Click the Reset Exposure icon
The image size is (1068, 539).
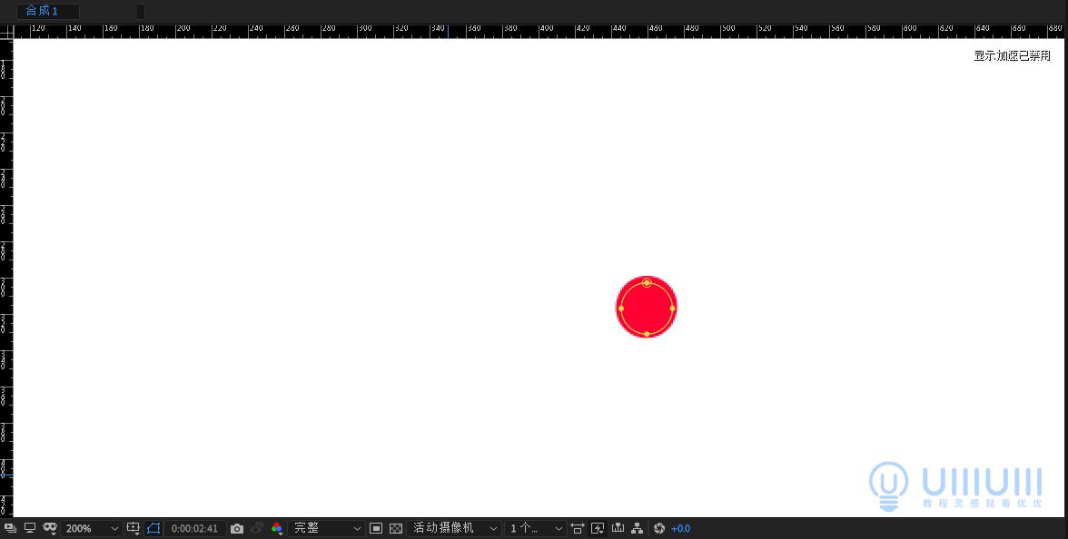pos(658,528)
